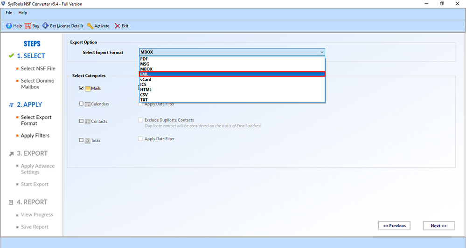Click the Activate toolbar label

(102, 26)
